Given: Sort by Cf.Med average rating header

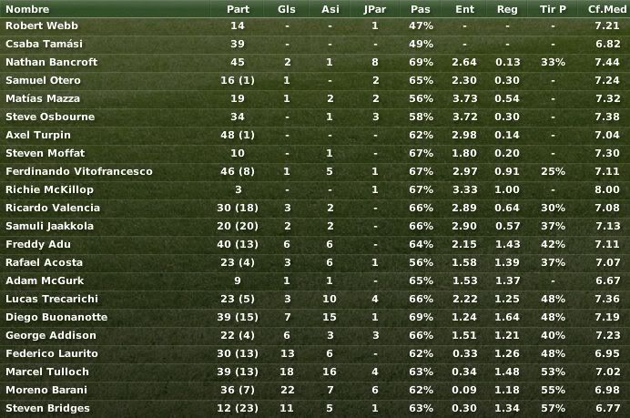Looking at the screenshot, I should pos(607,9).
